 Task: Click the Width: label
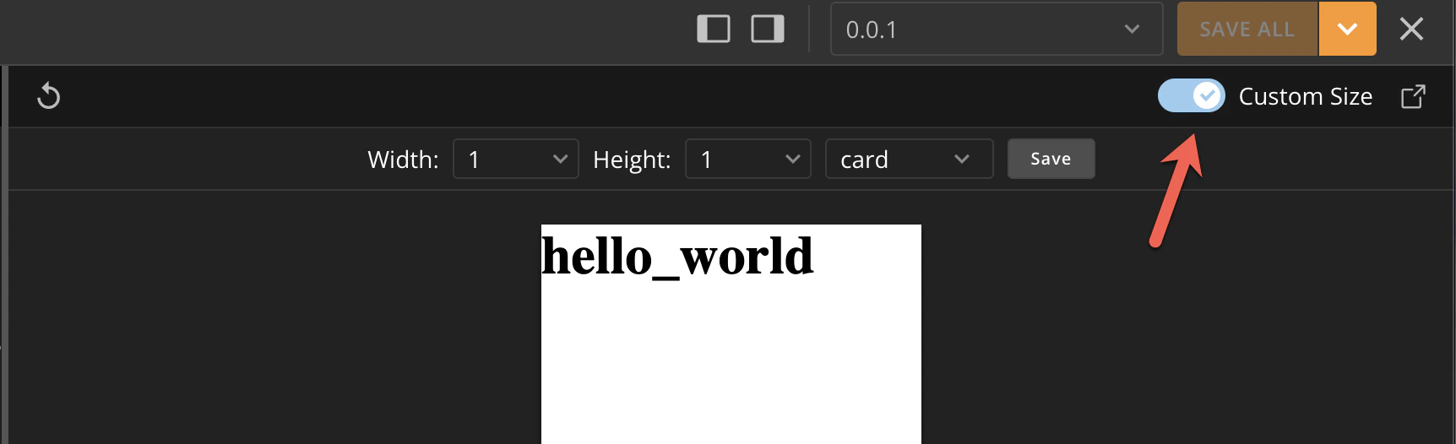tap(403, 160)
